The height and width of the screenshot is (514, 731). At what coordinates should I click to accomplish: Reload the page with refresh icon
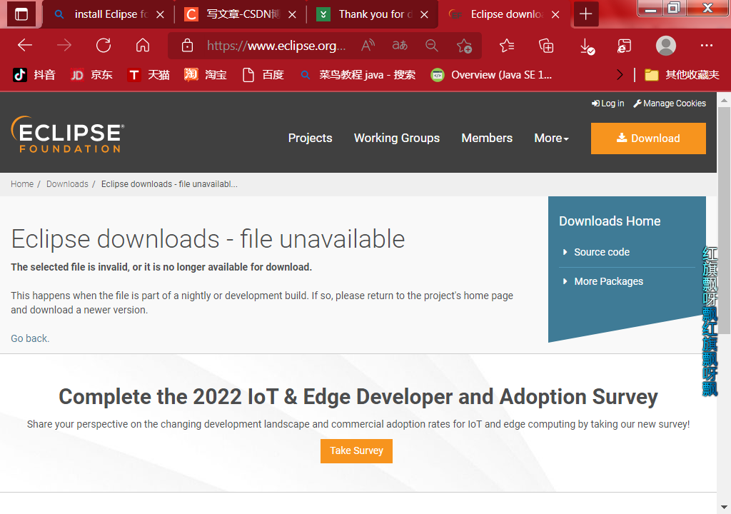pyautogui.click(x=104, y=45)
